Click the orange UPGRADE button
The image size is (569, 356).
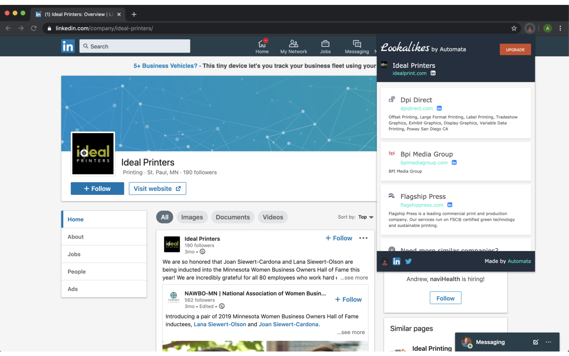pos(515,49)
